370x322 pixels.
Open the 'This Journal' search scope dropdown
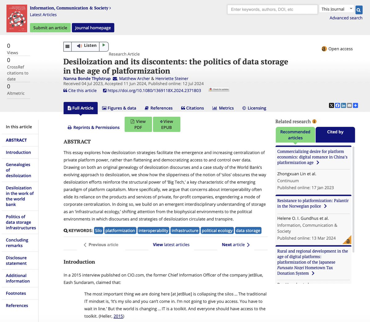337,9
